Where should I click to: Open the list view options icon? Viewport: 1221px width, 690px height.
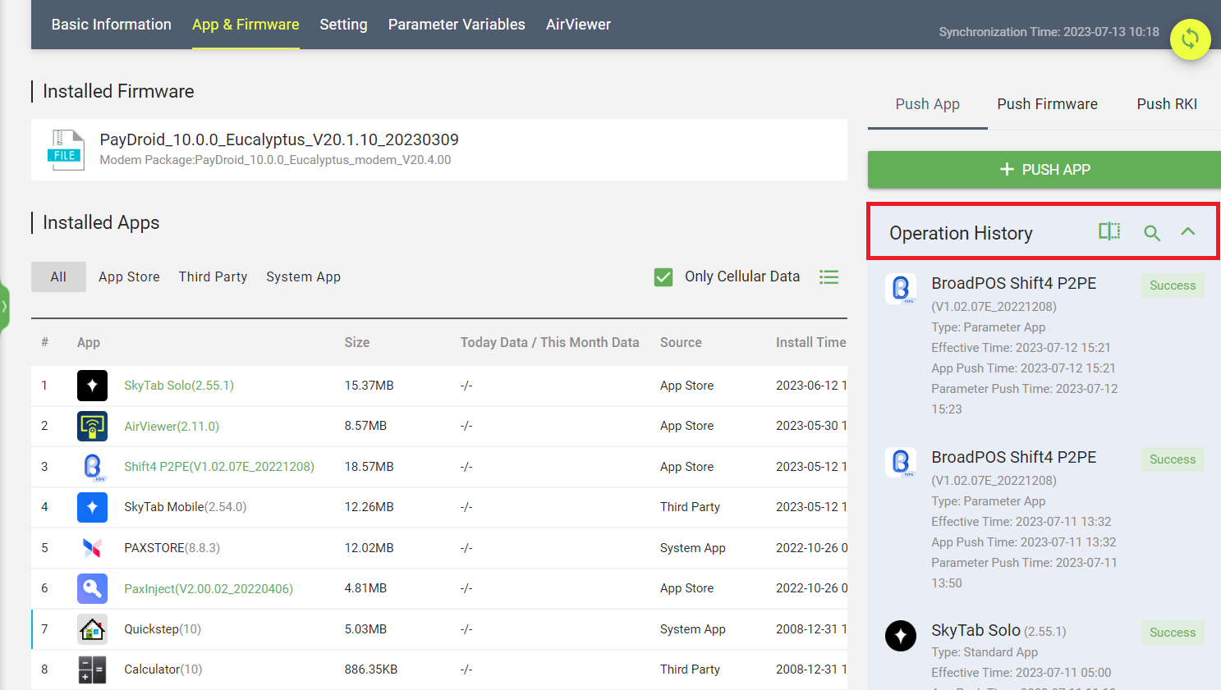pos(829,277)
